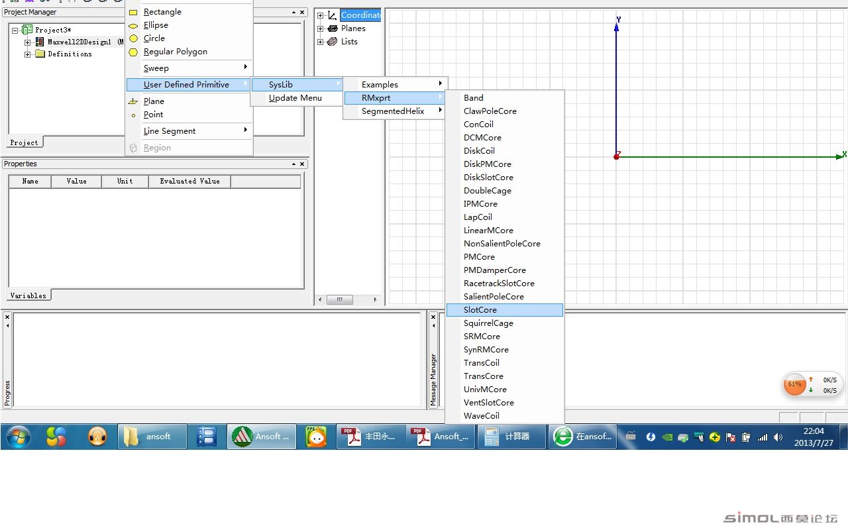Open the Ansoft PDF taskbar button
This screenshot has height=530, width=848.
[441, 437]
